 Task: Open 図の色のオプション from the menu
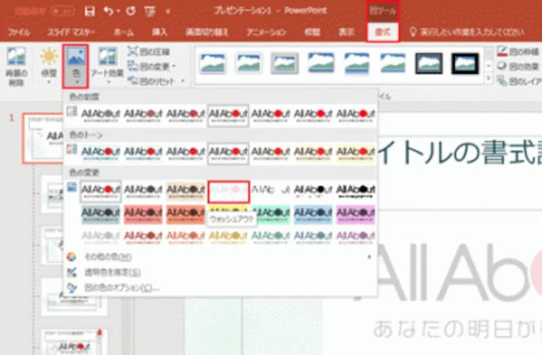click(x=220, y=288)
